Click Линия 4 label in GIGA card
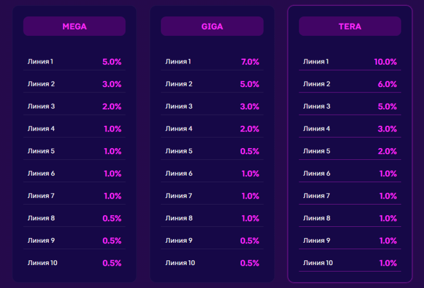424x288 pixels. point(179,129)
